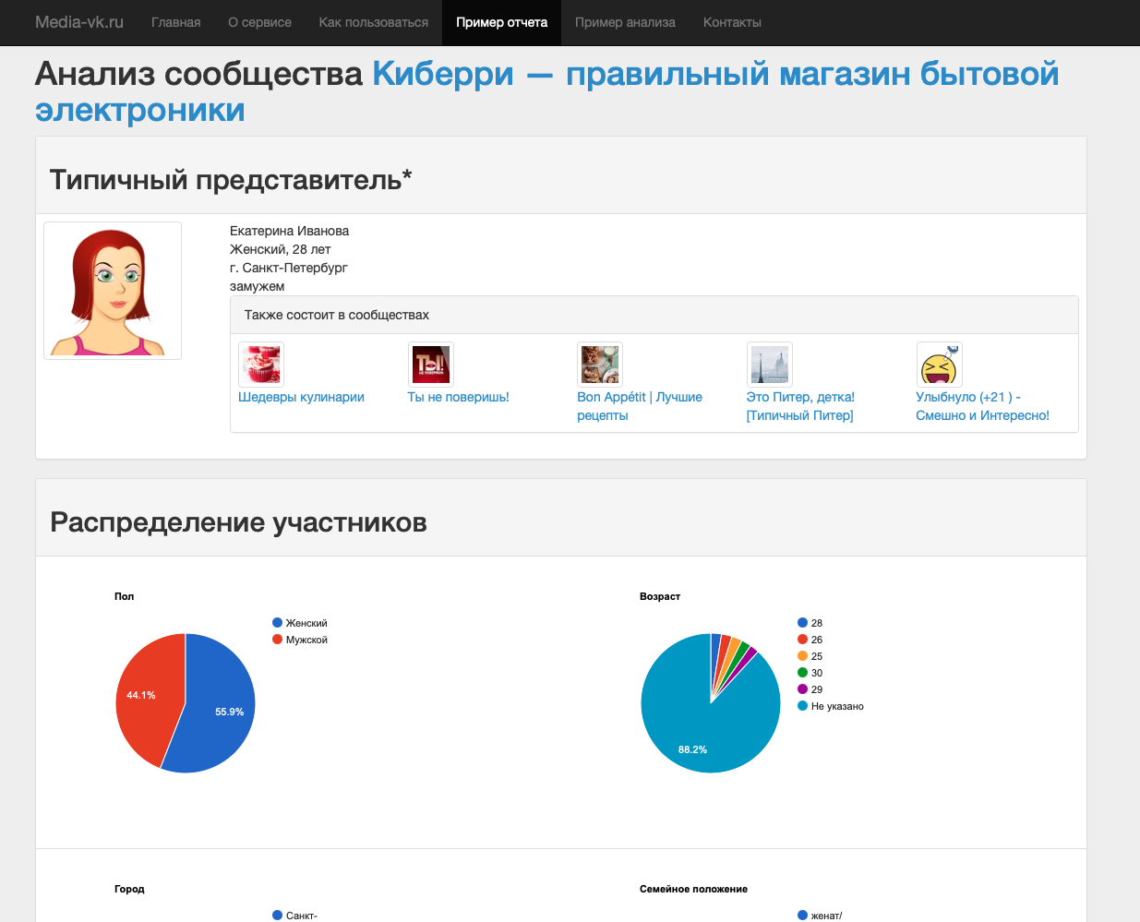1140x922 pixels.
Task: Follow the Шедевры кулинарии text link
Action: [x=302, y=397]
